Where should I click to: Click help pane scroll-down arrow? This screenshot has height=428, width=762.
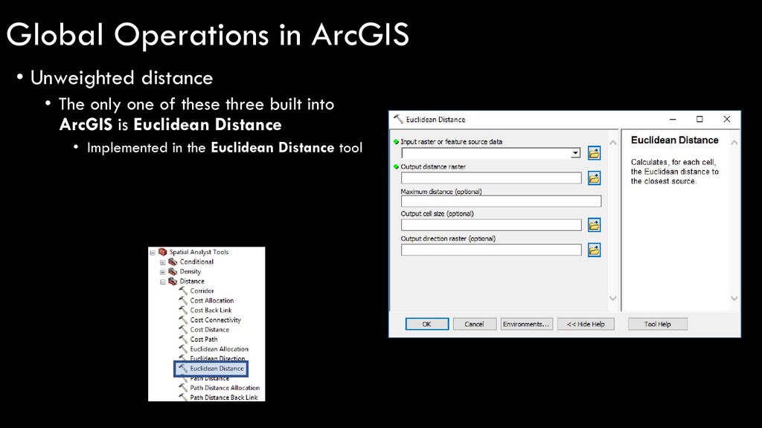point(734,298)
